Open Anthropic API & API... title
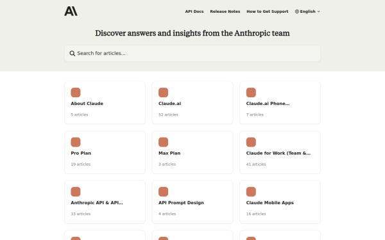The width and height of the screenshot is (385, 240). click(97, 203)
